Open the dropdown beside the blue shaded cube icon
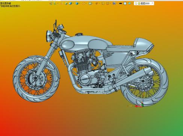Image resolution: width=183 pixels, height=136 pixels. [73, 3]
